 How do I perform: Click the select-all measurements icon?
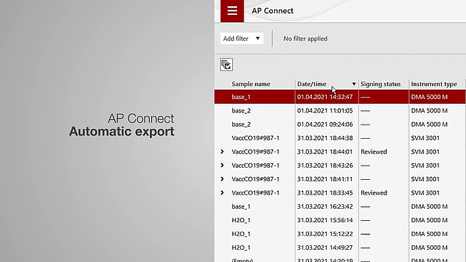coord(226,65)
